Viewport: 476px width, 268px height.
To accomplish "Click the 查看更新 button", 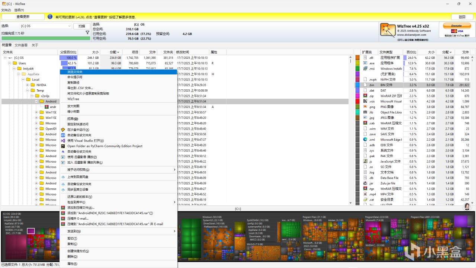I will point(23,17).
